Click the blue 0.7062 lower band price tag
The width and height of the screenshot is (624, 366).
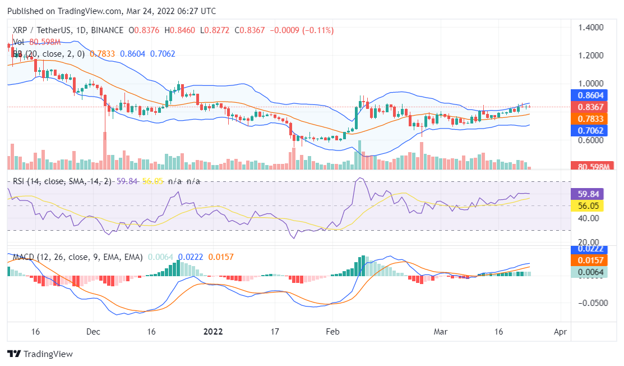pos(586,130)
